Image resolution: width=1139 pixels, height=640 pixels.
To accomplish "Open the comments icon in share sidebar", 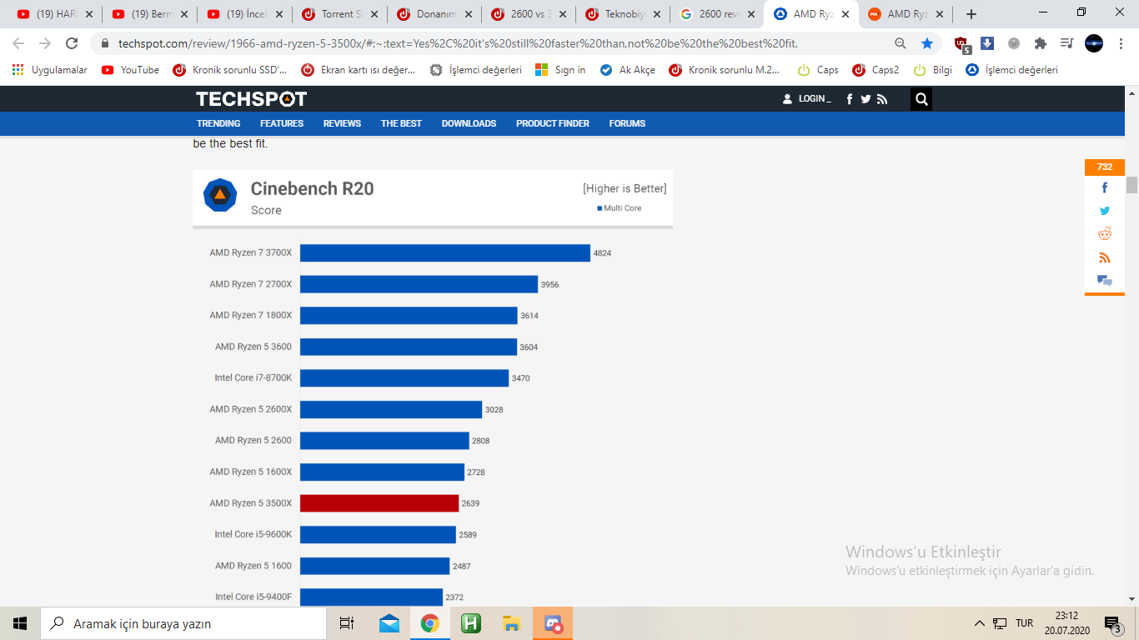I will coord(1105,281).
